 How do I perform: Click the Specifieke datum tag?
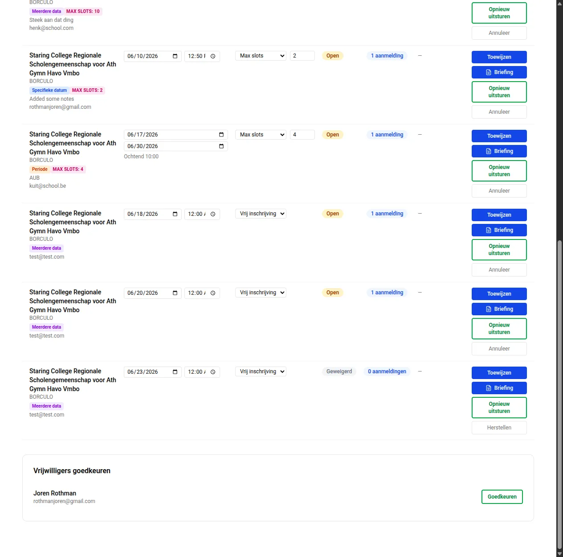tap(49, 90)
